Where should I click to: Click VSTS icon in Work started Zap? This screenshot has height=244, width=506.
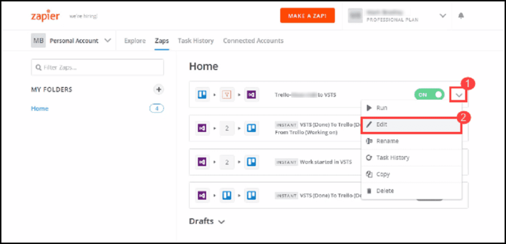[202, 162]
